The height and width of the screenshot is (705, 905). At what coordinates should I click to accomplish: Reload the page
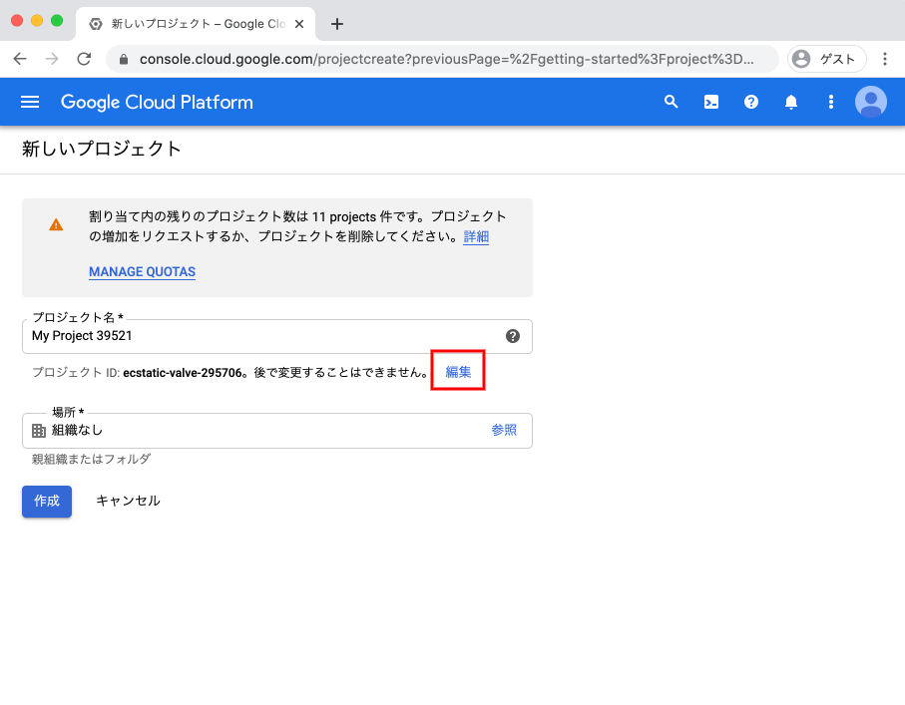coord(84,59)
